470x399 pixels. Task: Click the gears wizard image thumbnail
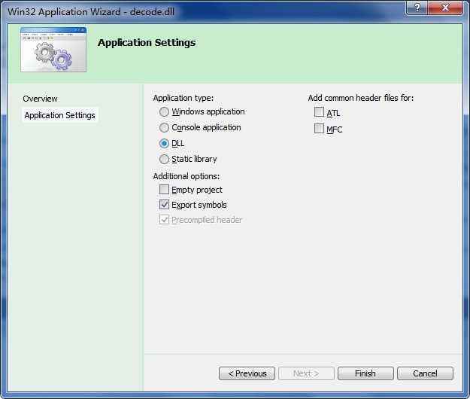pos(53,50)
